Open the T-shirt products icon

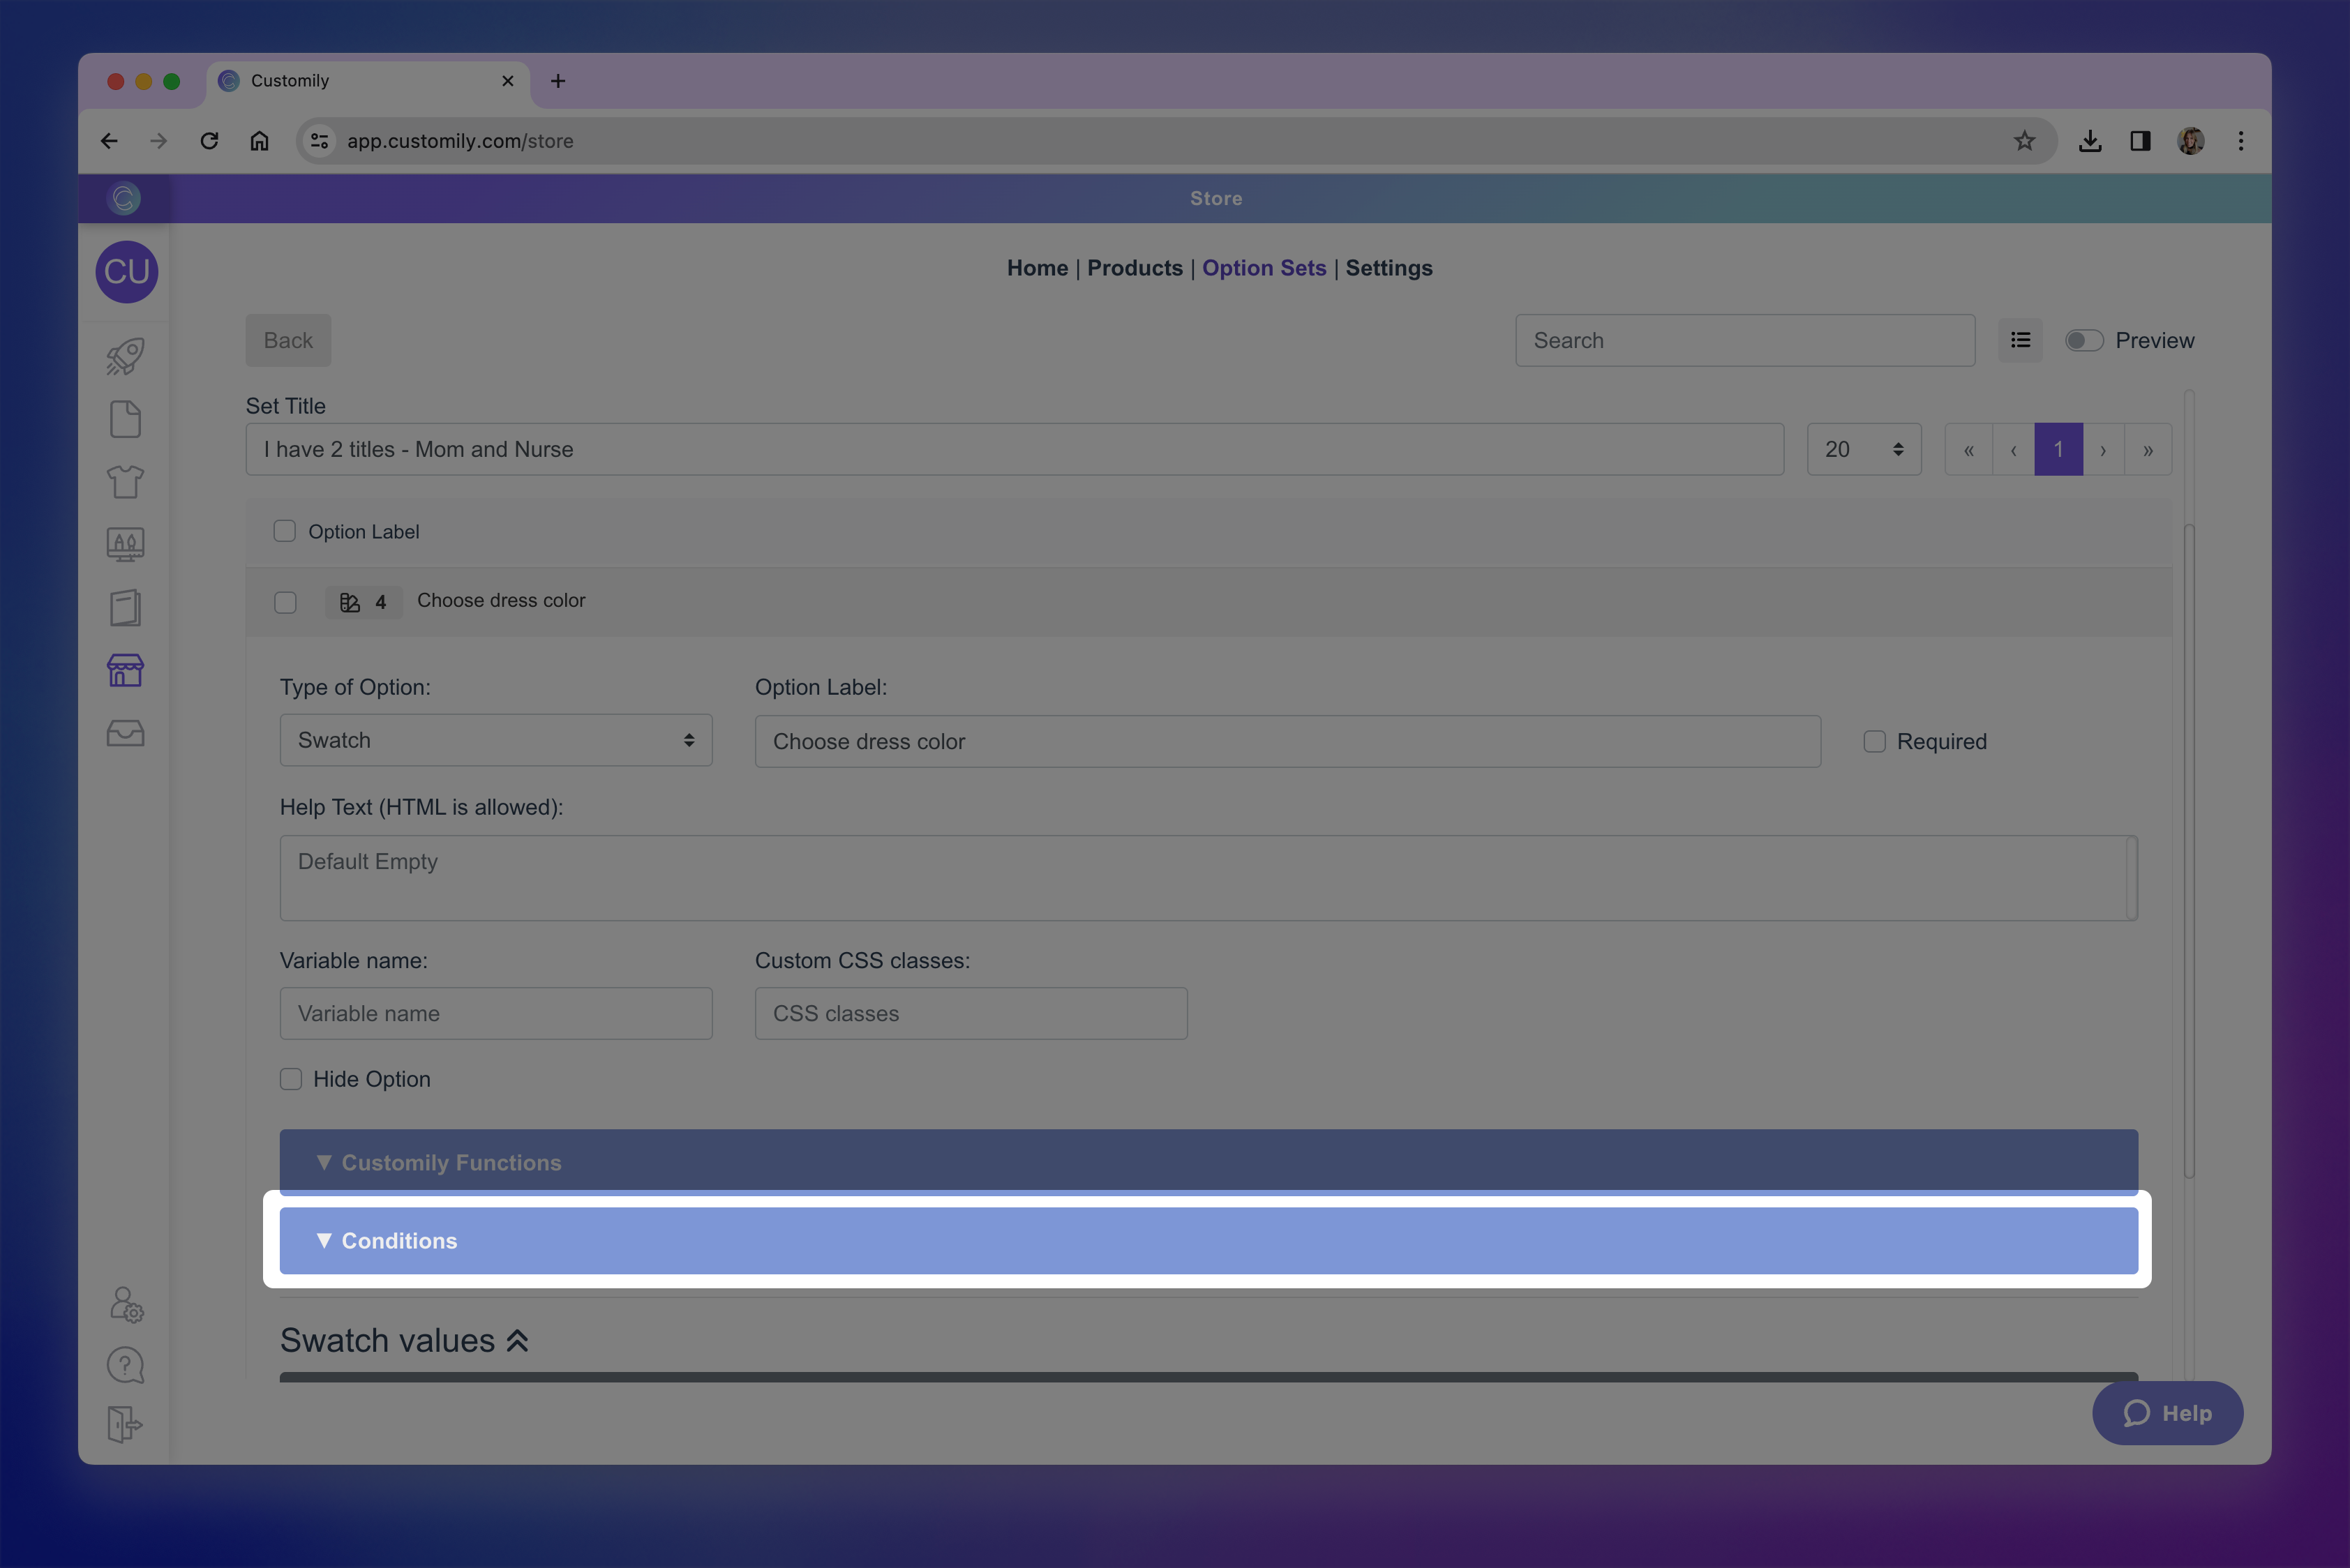125,482
